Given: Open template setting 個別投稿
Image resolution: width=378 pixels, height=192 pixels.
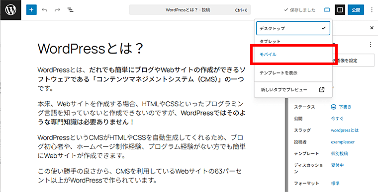Looking at the screenshot, I should (x=339, y=153).
